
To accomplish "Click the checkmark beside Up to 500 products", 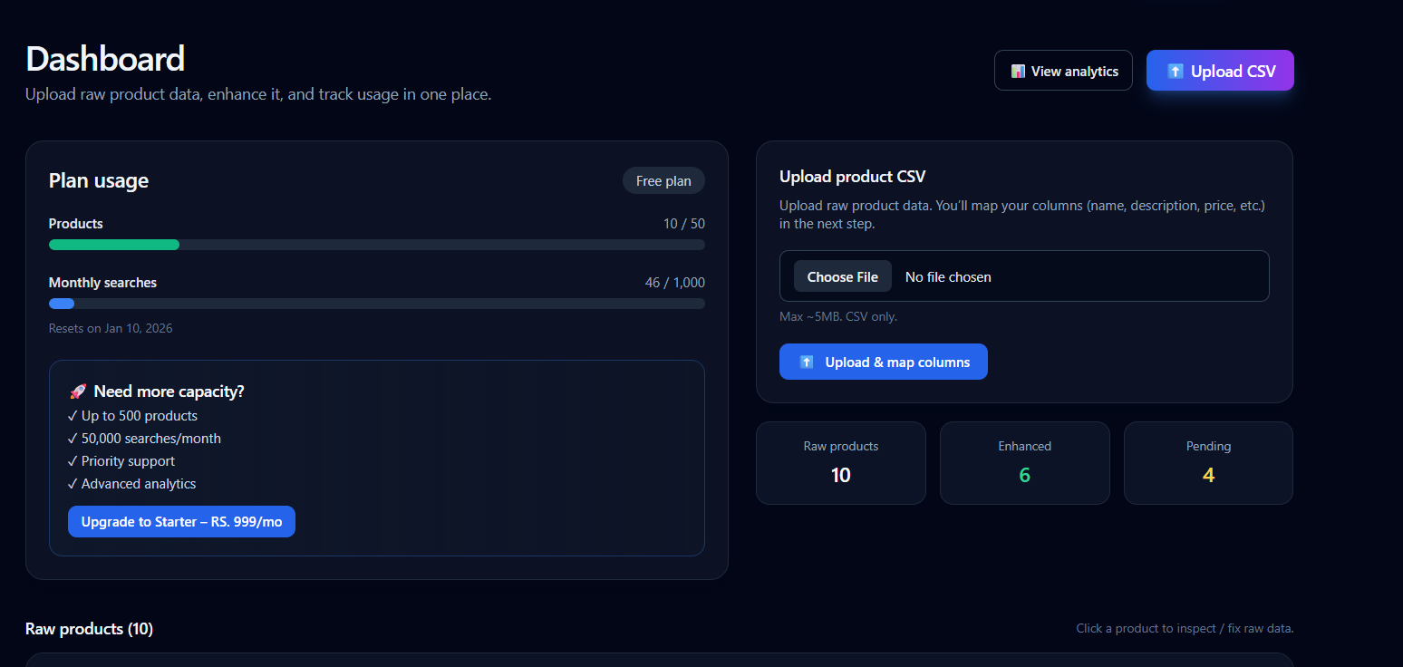I will pos(73,415).
